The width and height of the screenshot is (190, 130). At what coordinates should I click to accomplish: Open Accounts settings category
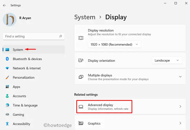(19, 96)
